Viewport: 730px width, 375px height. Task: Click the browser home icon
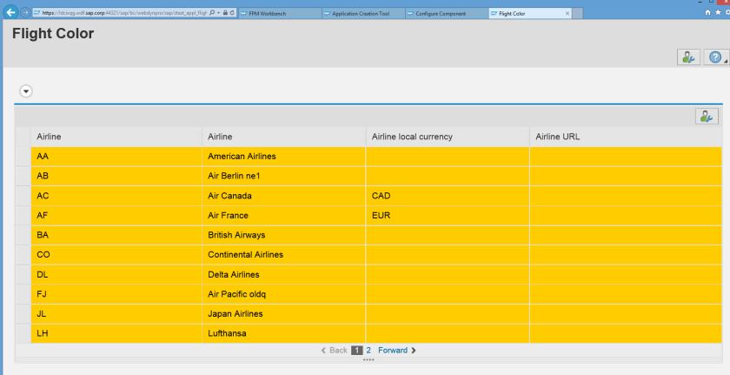point(708,13)
